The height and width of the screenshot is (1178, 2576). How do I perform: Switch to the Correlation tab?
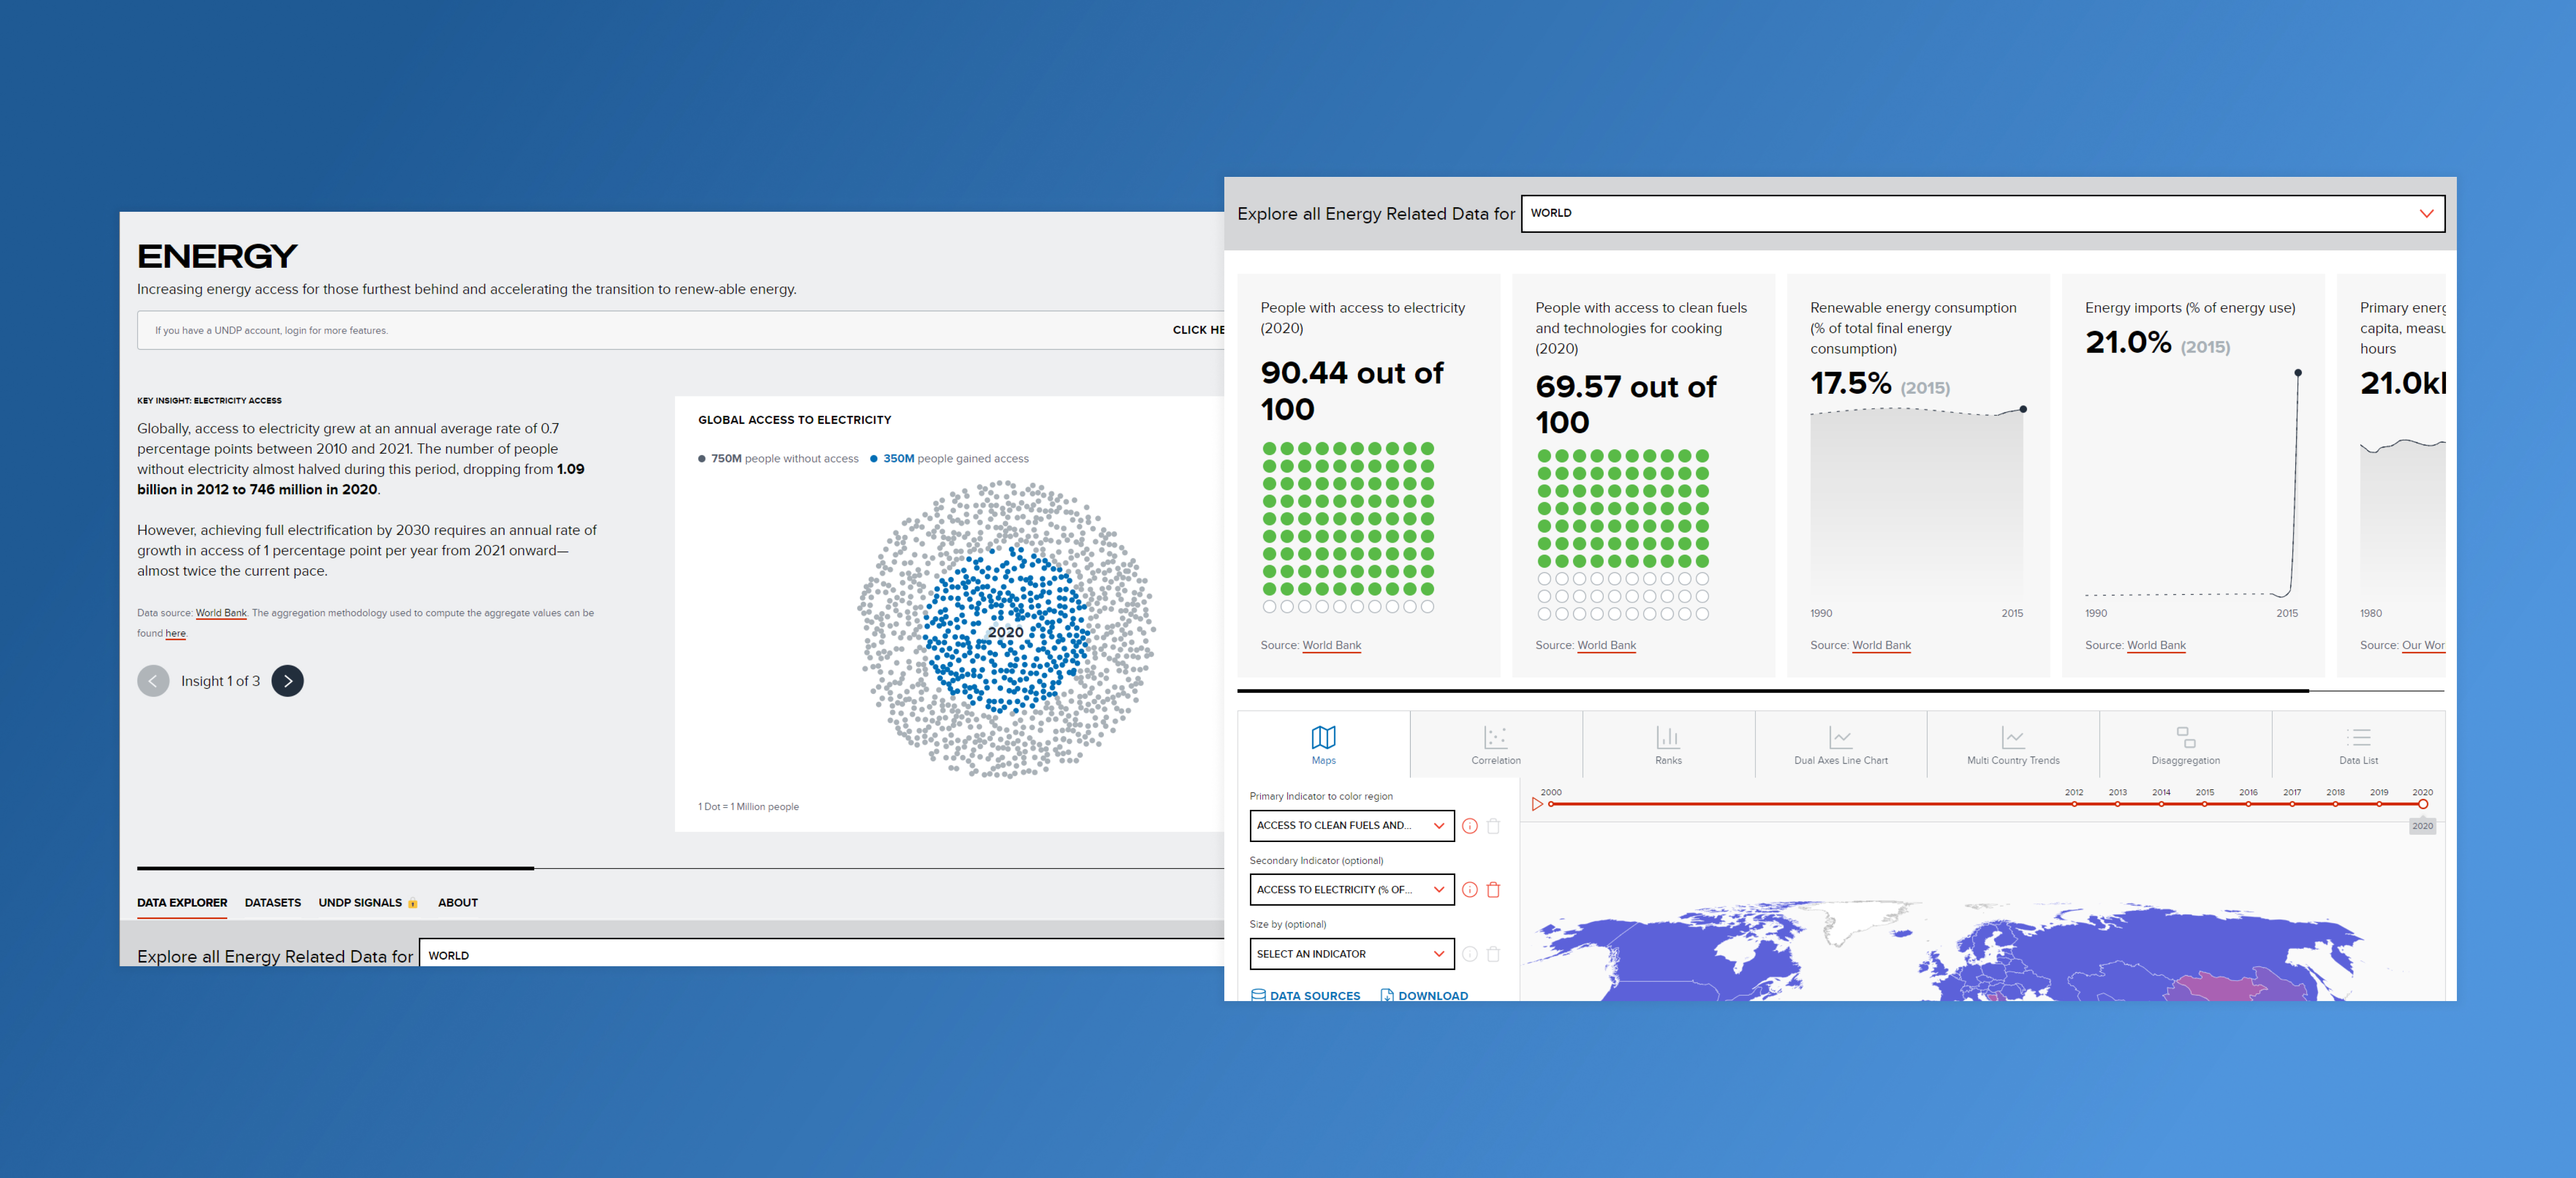(x=1496, y=745)
